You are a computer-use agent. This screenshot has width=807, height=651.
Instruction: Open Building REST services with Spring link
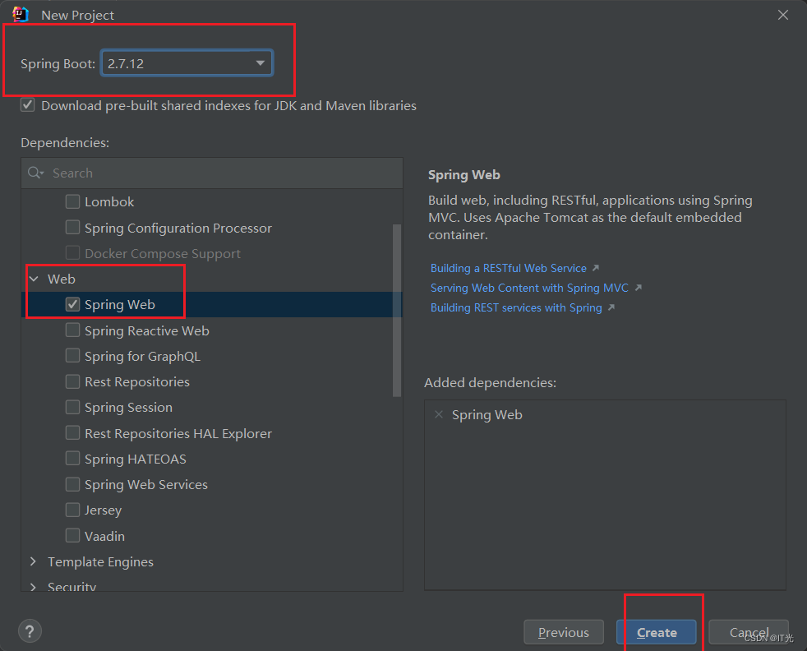click(x=516, y=307)
